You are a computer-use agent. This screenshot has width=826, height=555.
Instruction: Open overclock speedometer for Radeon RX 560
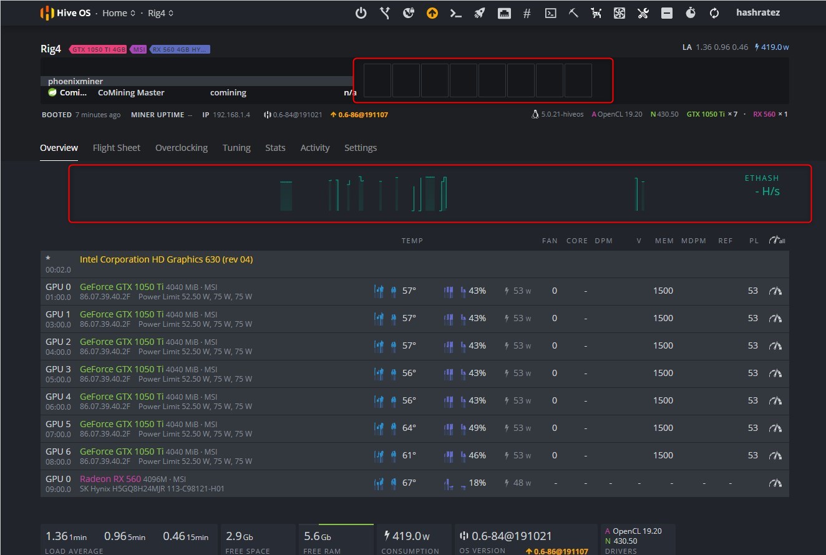(775, 483)
